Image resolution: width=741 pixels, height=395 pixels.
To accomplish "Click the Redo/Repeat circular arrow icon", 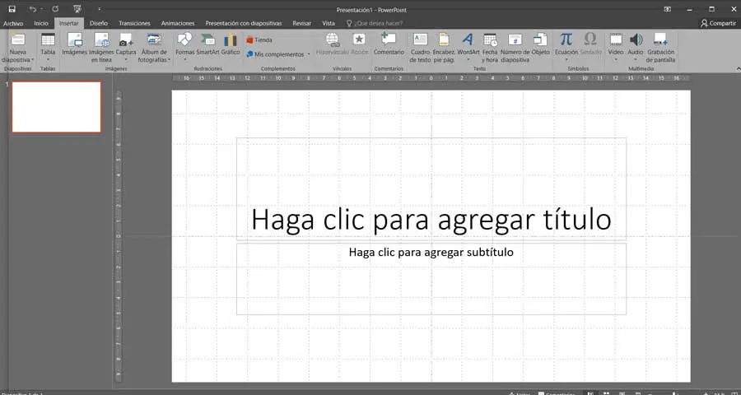I will click(55, 9).
